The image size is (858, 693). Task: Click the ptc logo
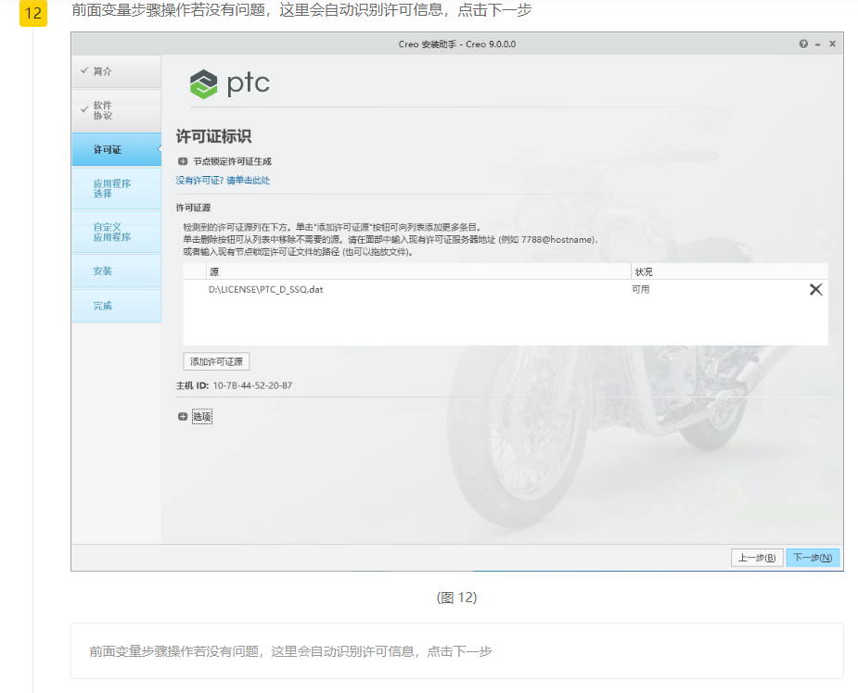[x=230, y=83]
